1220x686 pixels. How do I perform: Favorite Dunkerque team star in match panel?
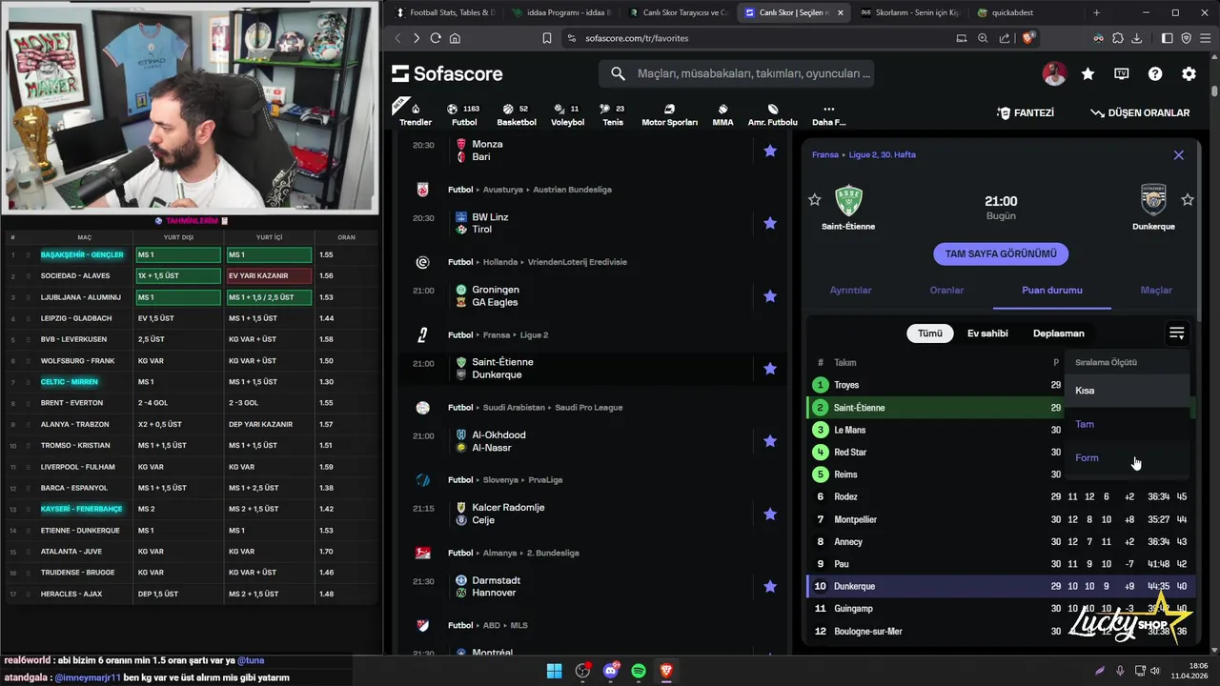point(1188,200)
